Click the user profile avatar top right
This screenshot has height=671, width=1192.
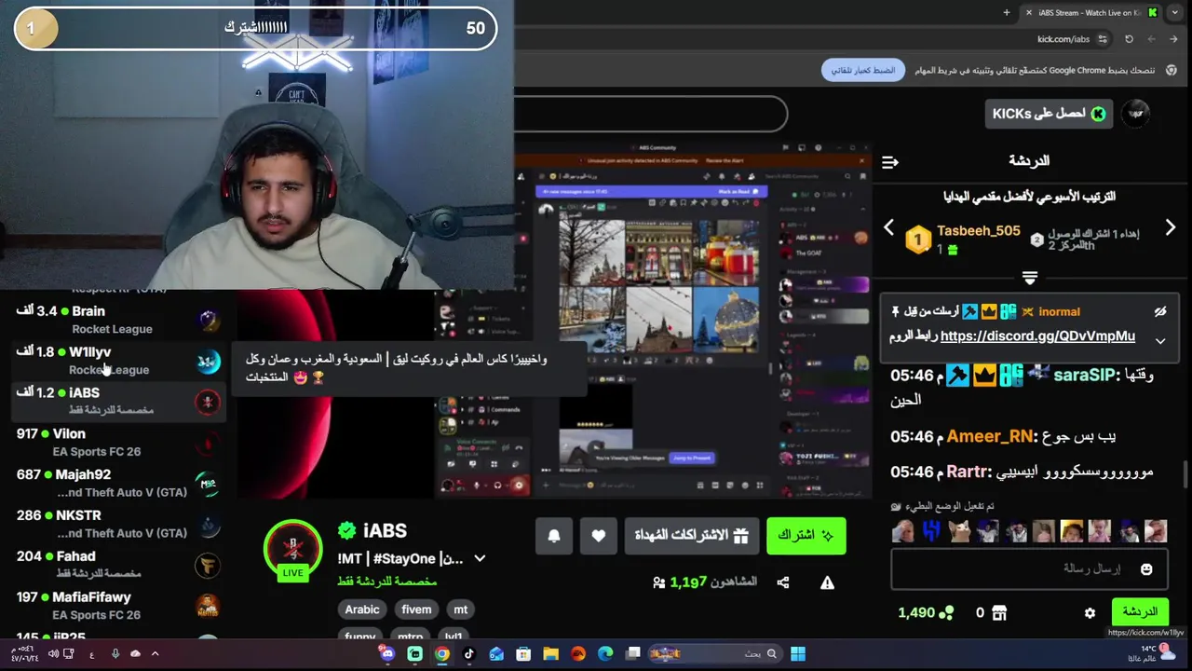(x=1135, y=114)
